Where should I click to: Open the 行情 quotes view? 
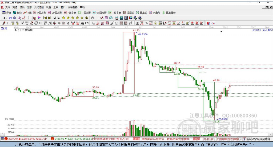6,13
